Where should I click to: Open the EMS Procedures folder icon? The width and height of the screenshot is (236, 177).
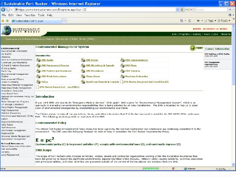point(83,70)
